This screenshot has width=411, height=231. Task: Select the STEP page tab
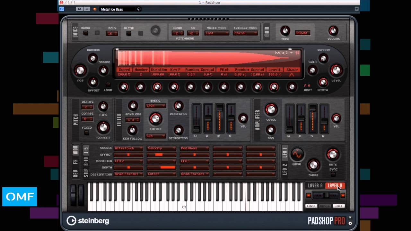pos(86,172)
